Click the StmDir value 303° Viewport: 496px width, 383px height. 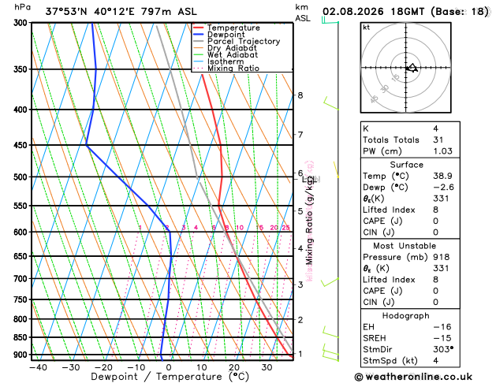pos(443,349)
